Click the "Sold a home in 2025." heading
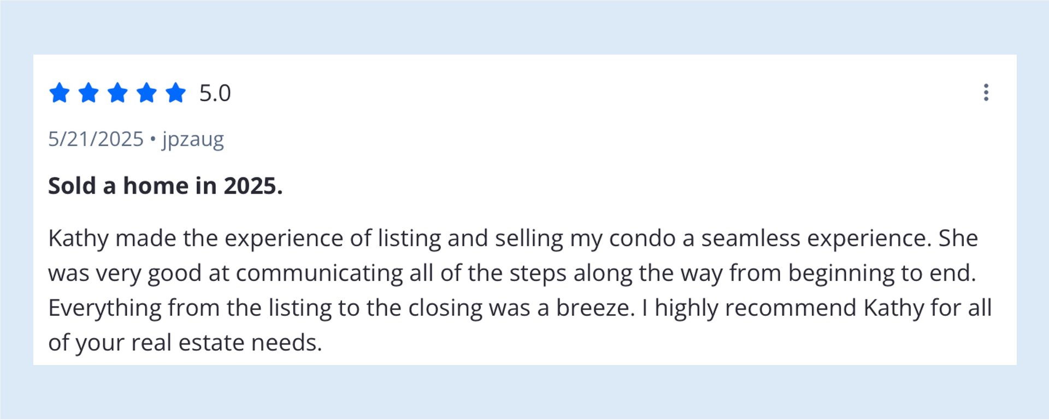The height and width of the screenshot is (420, 1049). (165, 186)
